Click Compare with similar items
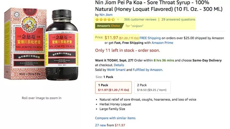Viewport: 230px width, 129px height. click(x=115, y=118)
